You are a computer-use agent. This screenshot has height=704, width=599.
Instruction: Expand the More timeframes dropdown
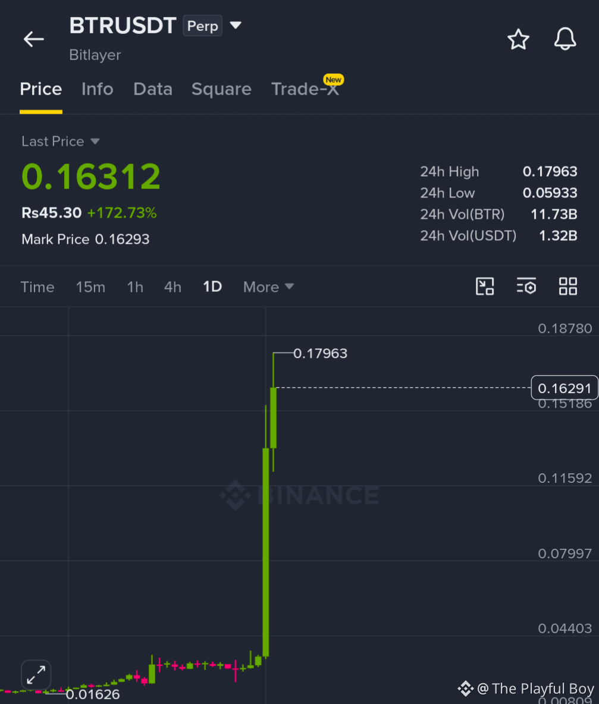tap(268, 287)
